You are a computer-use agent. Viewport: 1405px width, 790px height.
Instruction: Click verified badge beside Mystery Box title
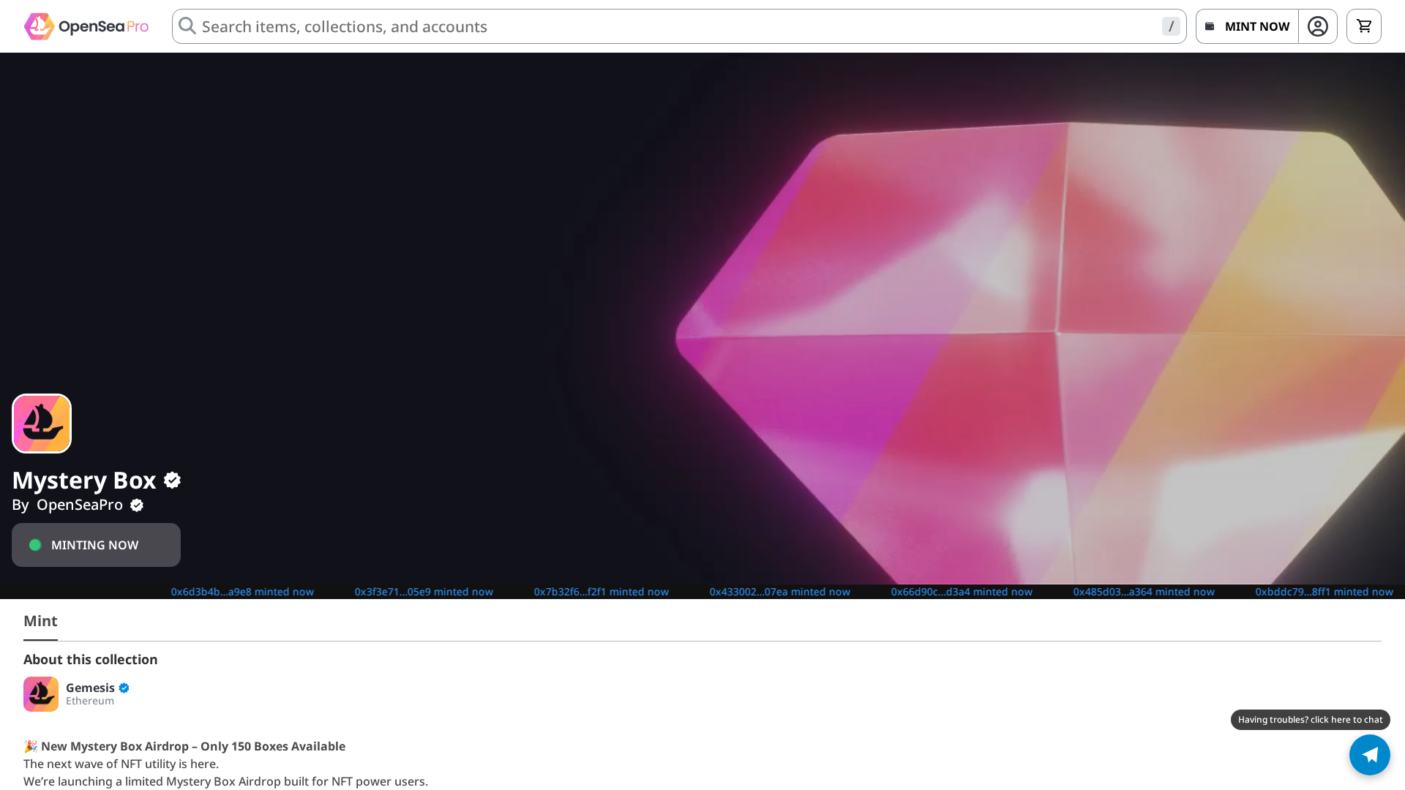172,480
